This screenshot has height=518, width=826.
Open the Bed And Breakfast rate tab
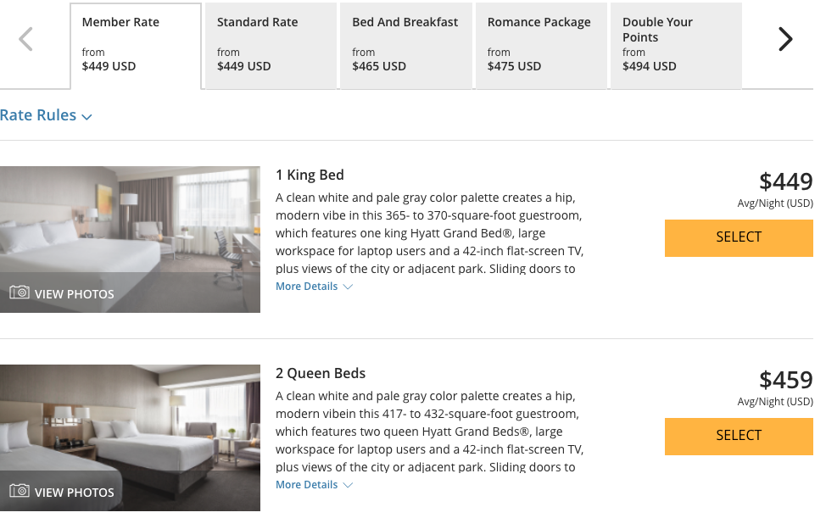(405, 46)
